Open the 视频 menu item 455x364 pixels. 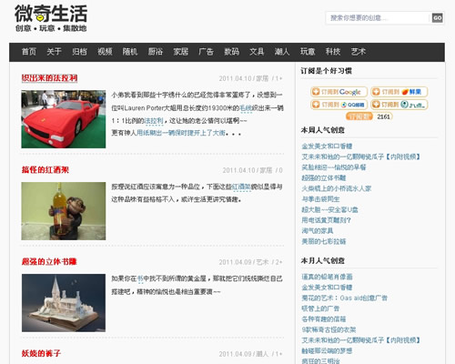(105, 52)
